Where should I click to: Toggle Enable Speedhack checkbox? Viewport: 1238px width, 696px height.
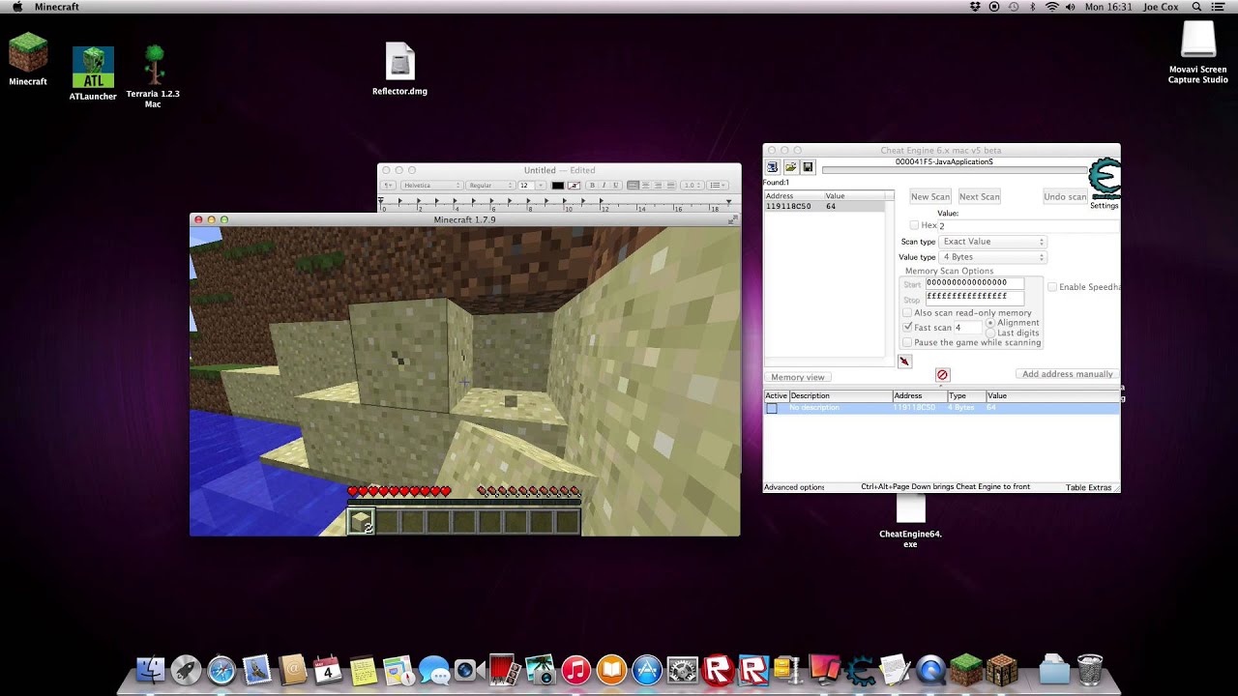pos(1052,287)
